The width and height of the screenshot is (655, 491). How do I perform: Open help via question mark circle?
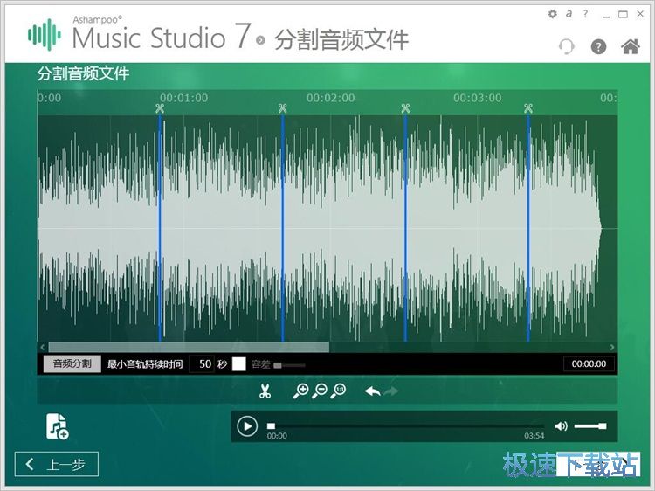click(x=598, y=46)
